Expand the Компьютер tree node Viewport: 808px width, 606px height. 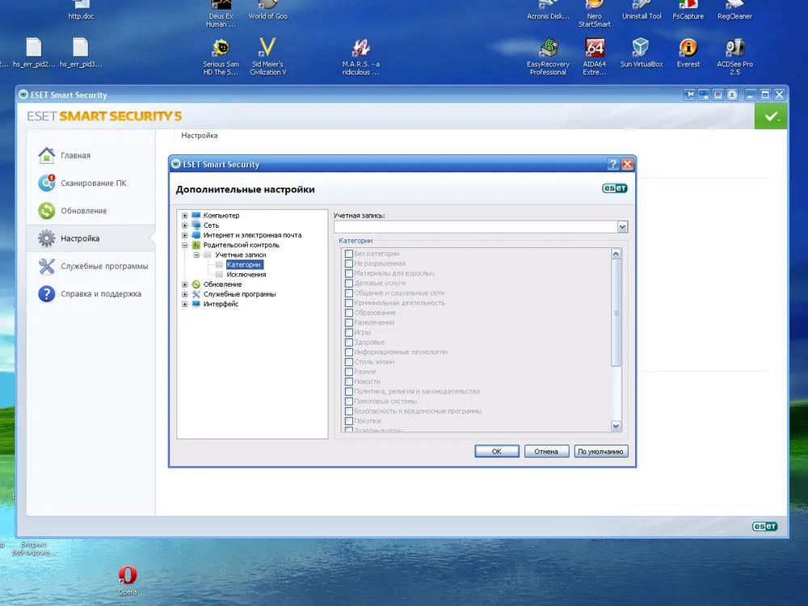point(185,216)
